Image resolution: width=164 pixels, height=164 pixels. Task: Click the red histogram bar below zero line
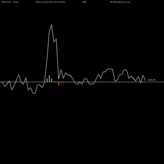pos(59,84)
